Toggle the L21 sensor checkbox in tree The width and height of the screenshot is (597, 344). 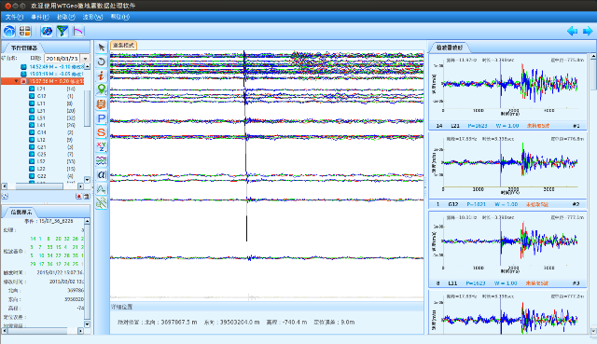pyautogui.click(x=32, y=89)
